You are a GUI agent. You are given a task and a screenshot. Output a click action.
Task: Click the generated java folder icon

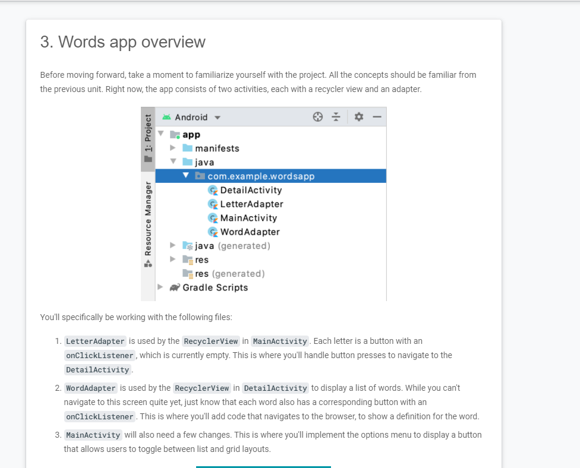click(188, 245)
